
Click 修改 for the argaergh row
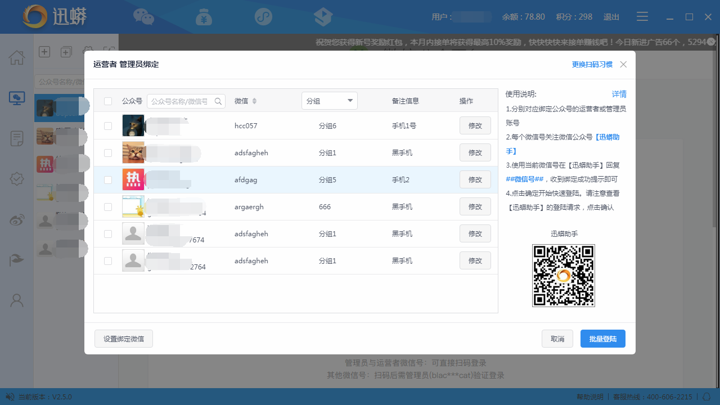tap(475, 207)
